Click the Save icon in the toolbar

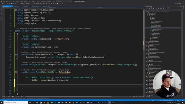point(12,3)
